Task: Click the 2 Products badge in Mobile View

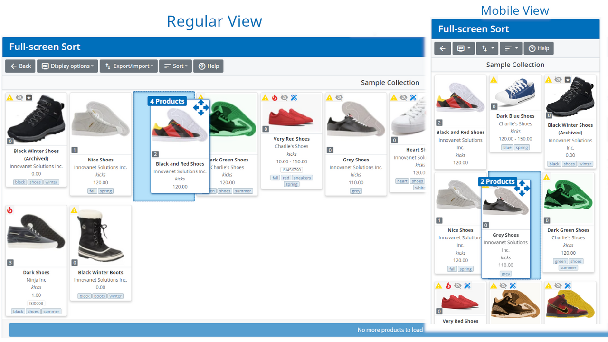Action: (x=497, y=181)
